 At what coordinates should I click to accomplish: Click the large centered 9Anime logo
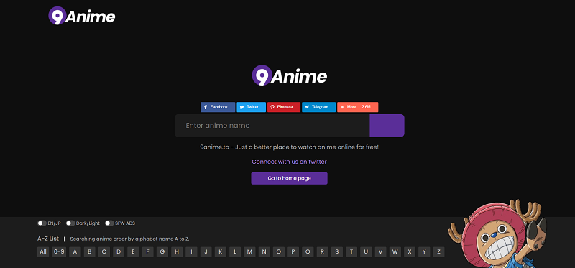click(x=290, y=75)
